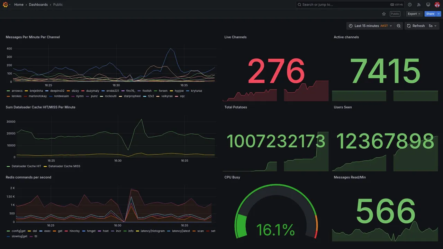Open the Last 15 minutes time picker
The height and width of the screenshot is (249, 443).
(370, 26)
